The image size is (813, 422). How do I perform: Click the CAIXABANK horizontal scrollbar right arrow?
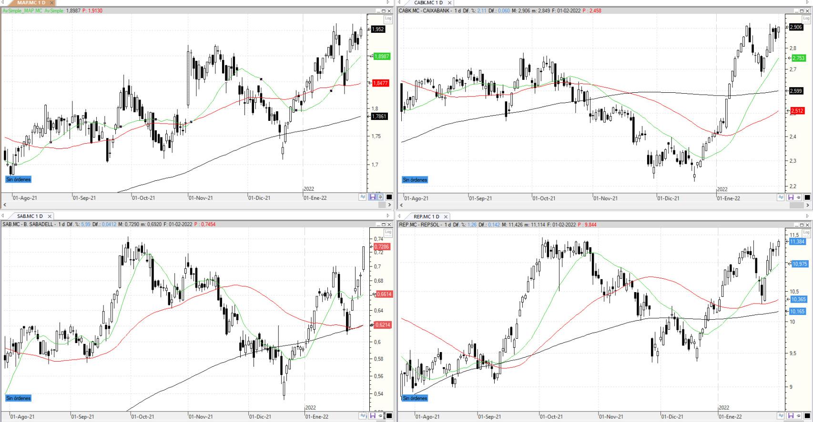point(807,205)
